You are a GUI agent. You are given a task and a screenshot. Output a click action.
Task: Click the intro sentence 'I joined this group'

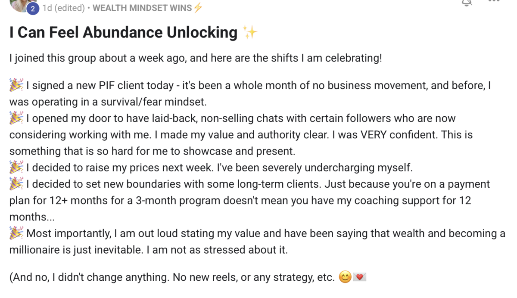196,58
